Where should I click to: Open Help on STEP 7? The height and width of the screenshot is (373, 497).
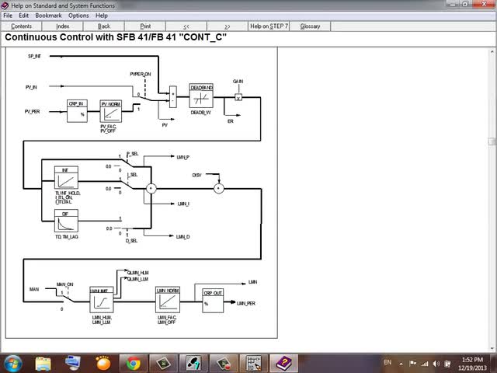pyautogui.click(x=269, y=26)
